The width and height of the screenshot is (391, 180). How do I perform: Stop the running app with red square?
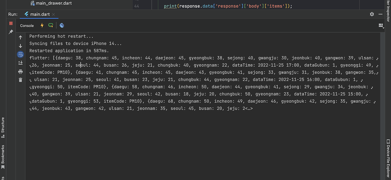point(11,23)
